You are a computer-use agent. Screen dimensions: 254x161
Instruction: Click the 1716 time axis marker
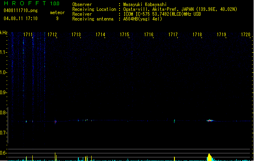click(149, 35)
